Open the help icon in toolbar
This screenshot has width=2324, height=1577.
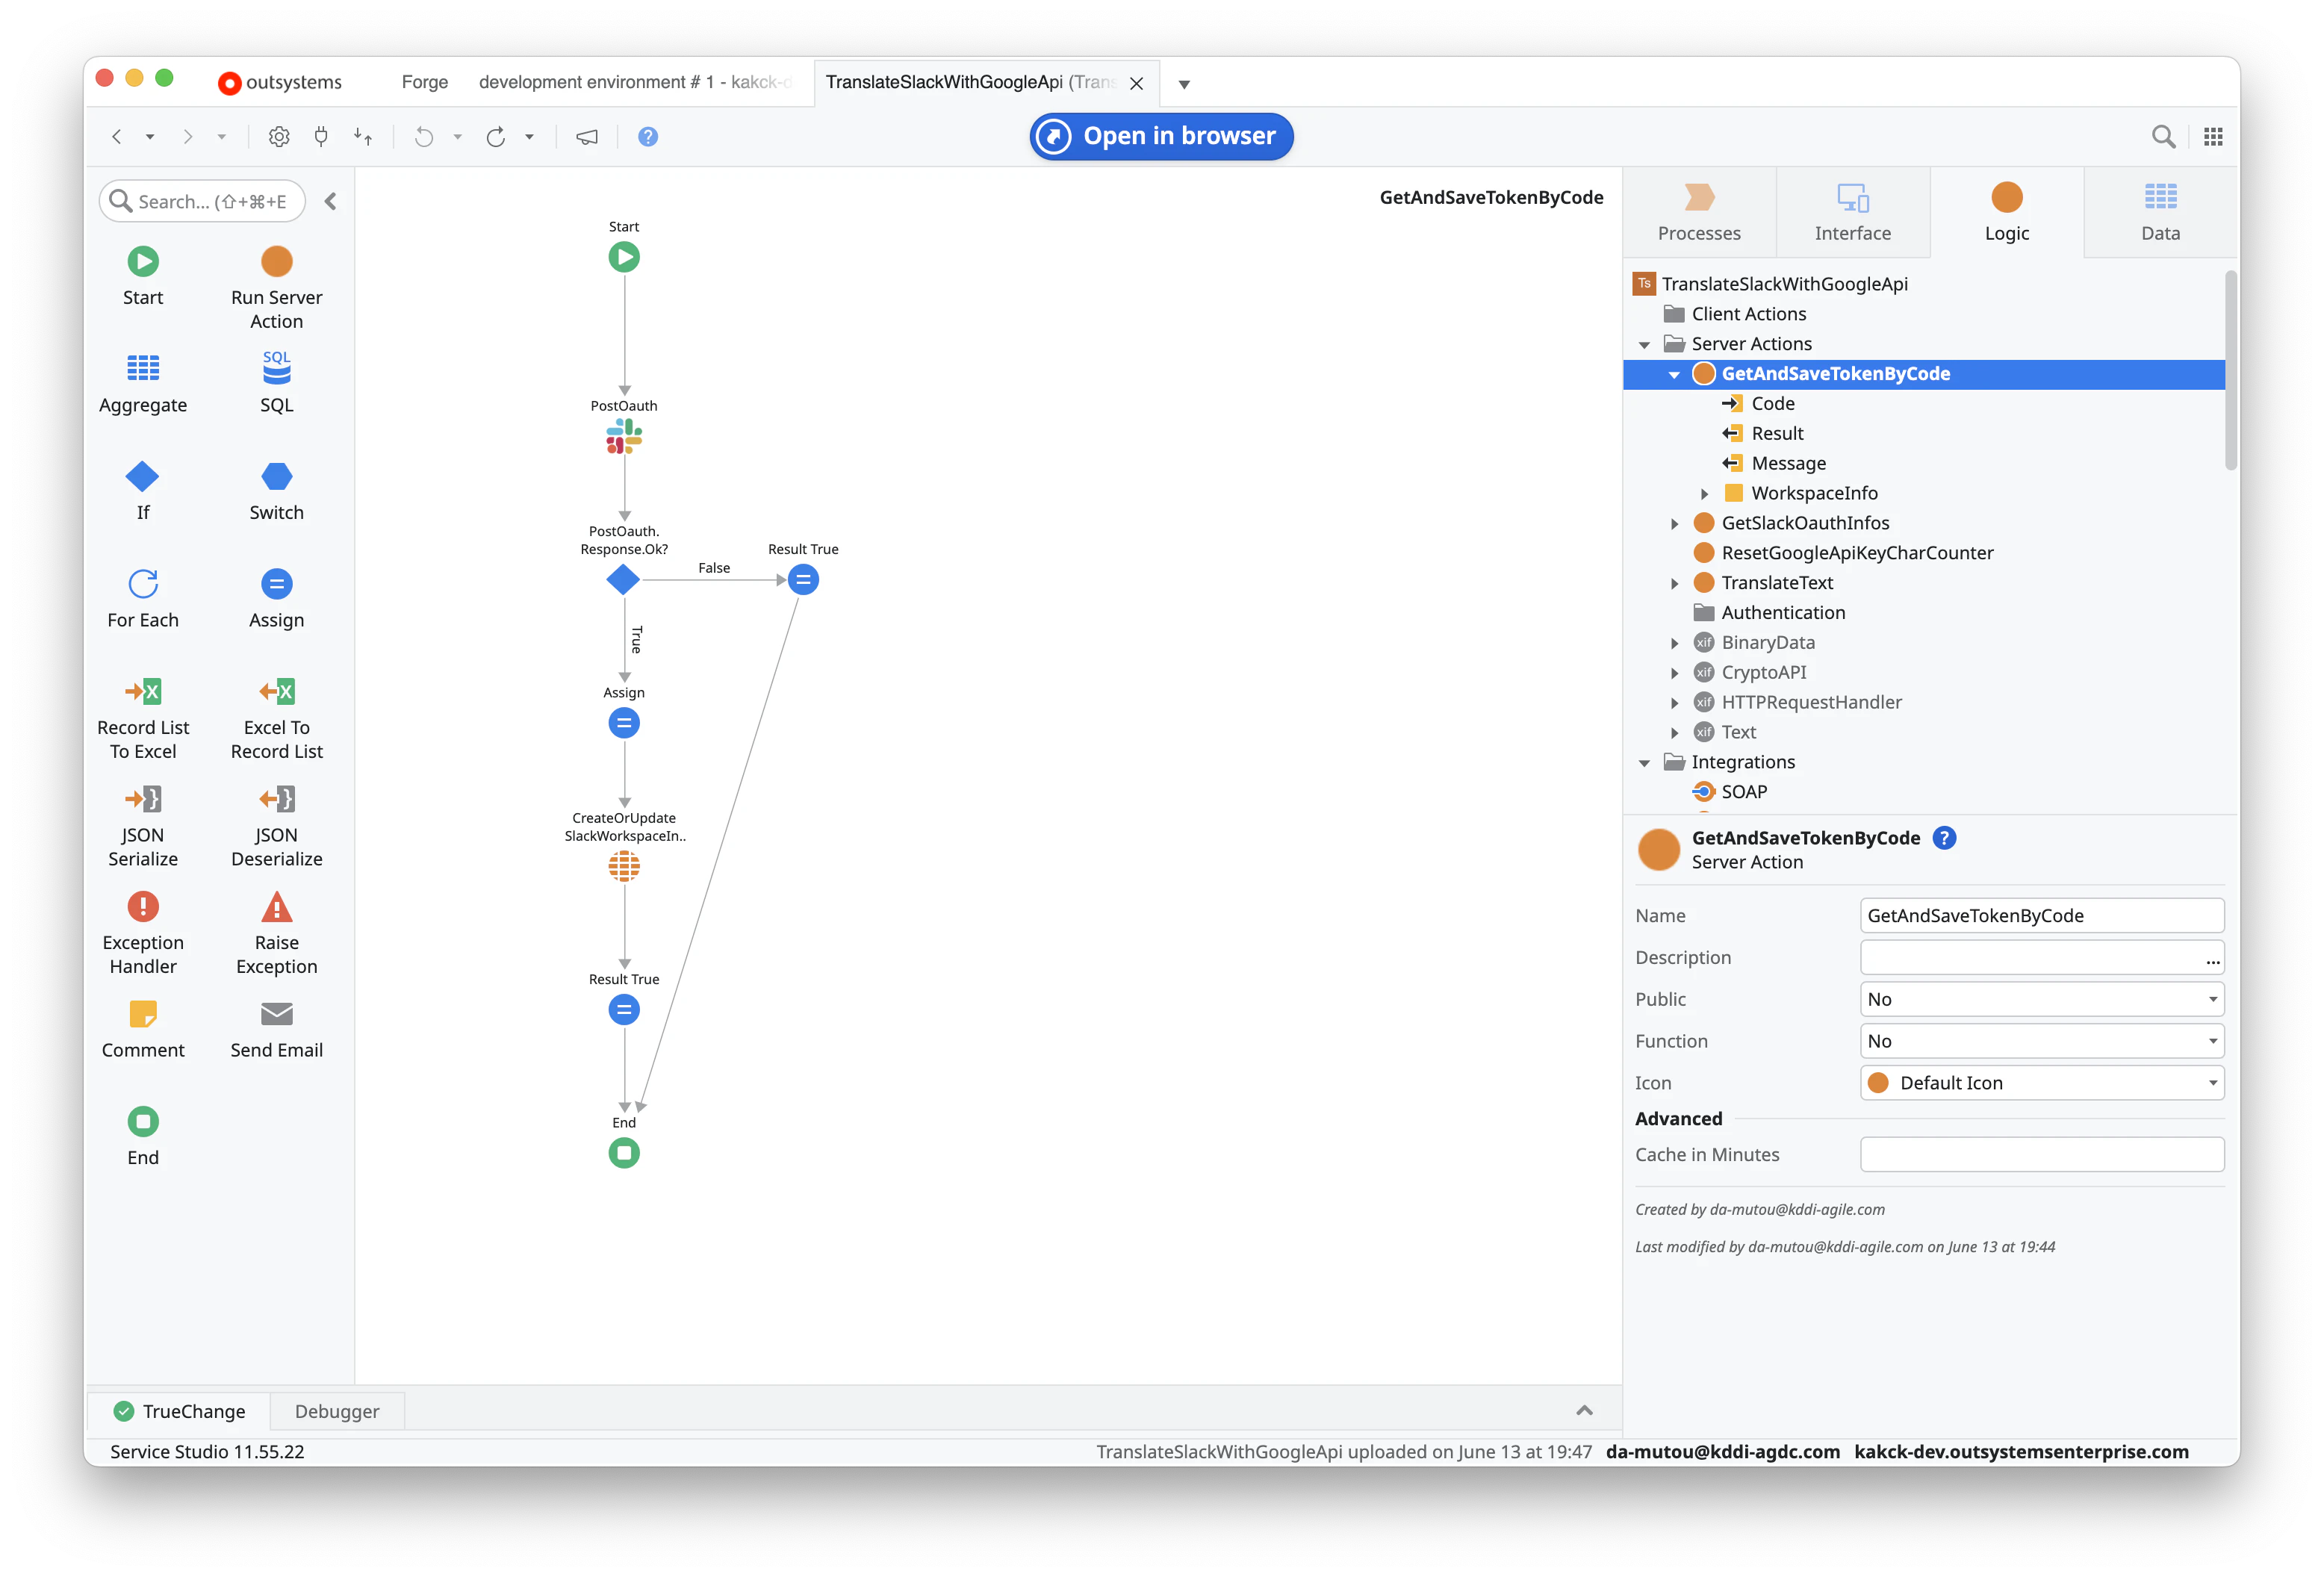[x=648, y=136]
